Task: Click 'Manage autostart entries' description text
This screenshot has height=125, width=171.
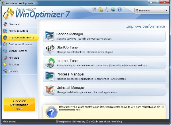Action: (71, 52)
